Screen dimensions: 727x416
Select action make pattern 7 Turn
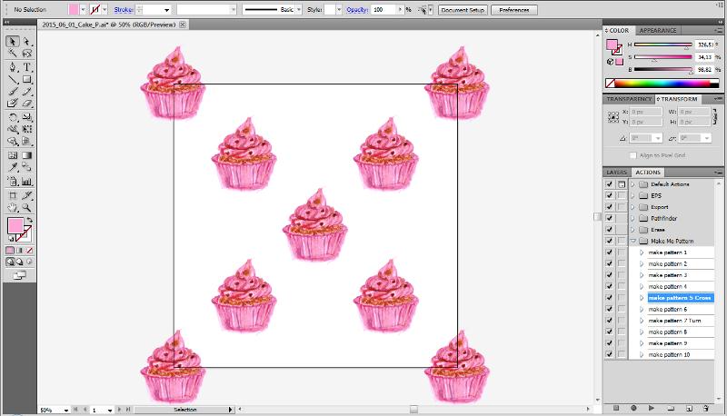coord(674,321)
